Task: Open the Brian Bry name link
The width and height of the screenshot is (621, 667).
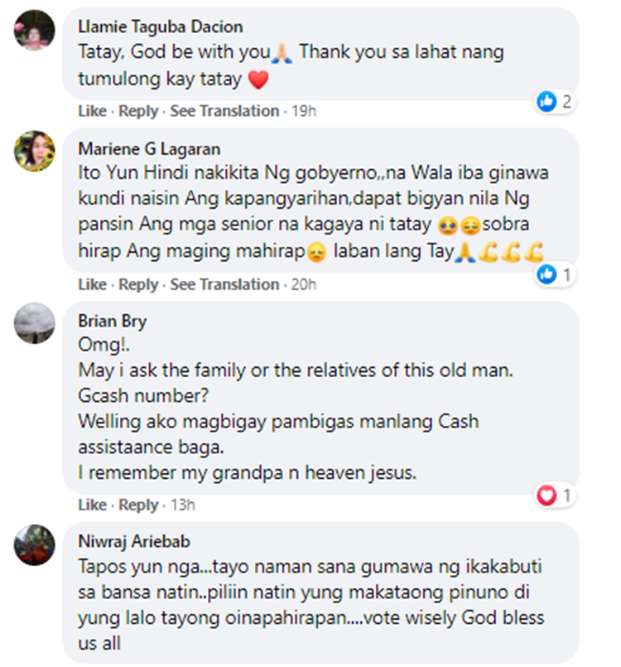Action: (113, 321)
